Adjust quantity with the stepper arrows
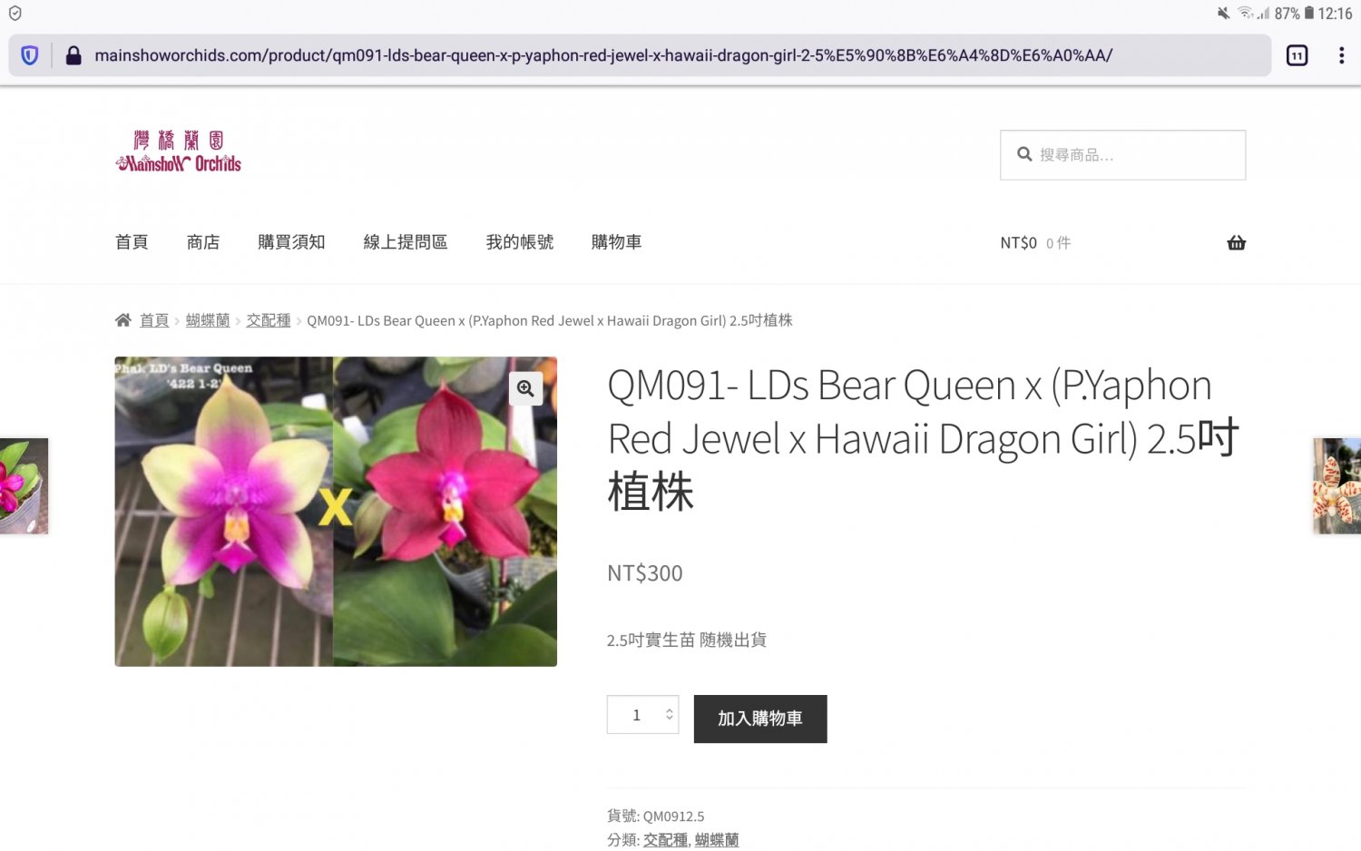 (670, 714)
